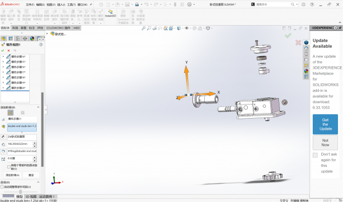
Task: Open the 文件(F) menu
Action: tap(30, 5)
